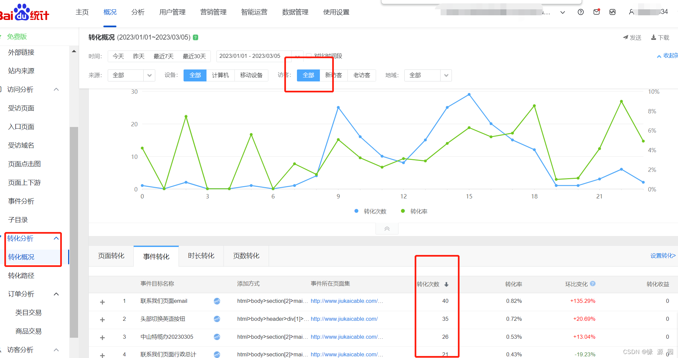The image size is (678, 358).
Task: Click the 环比变化 help question icon
Action: click(593, 284)
